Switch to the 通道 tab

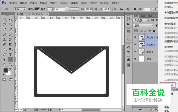coord(143,16)
